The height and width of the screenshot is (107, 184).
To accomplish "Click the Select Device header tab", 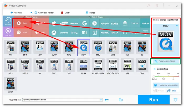I will [96, 17].
